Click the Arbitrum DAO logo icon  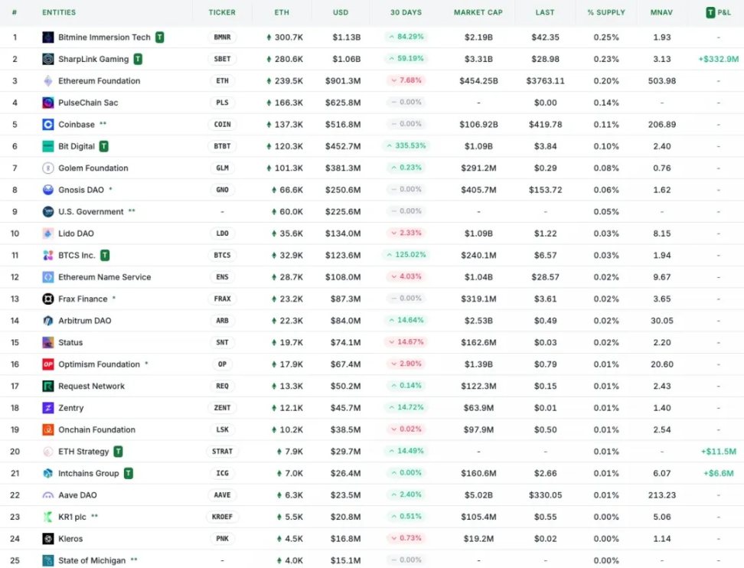pos(48,321)
